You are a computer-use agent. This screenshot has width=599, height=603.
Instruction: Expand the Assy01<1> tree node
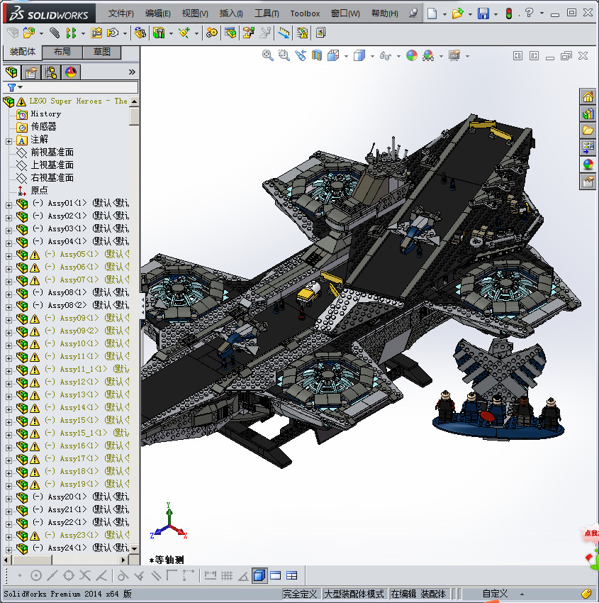(x=9, y=205)
